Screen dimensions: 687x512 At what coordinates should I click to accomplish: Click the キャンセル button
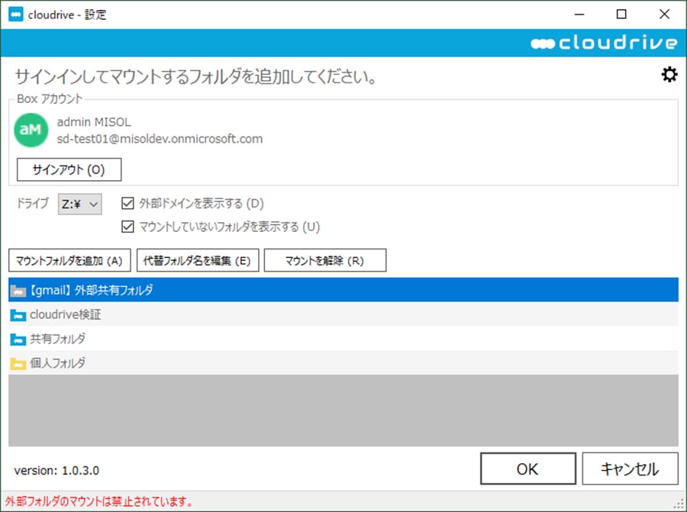pyautogui.click(x=630, y=469)
